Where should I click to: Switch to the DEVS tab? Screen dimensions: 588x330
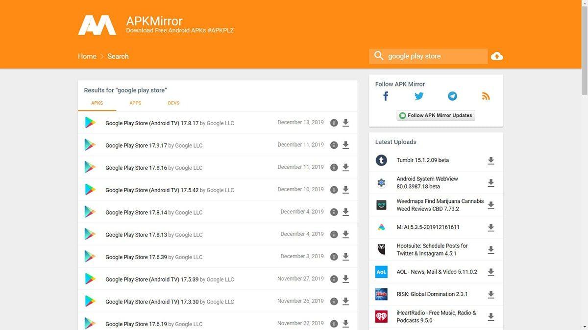point(173,103)
